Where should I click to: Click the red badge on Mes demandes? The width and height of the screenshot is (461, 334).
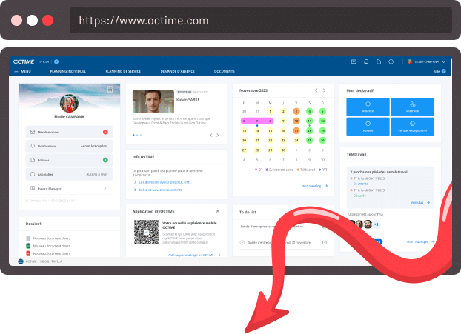click(x=105, y=132)
